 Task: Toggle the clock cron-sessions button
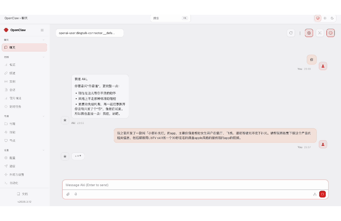point(331,33)
